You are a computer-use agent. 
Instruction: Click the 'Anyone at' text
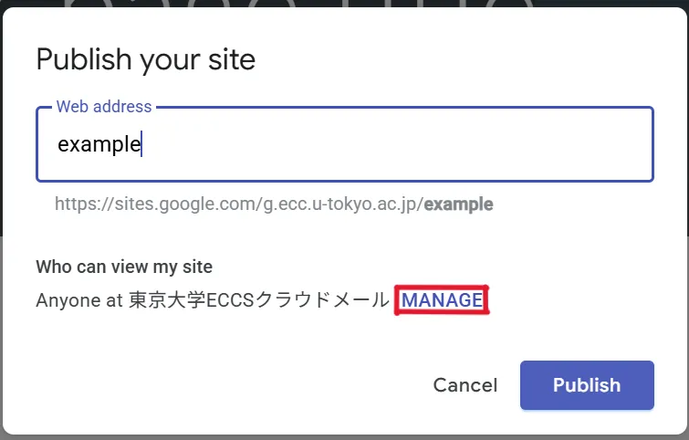tap(78, 300)
